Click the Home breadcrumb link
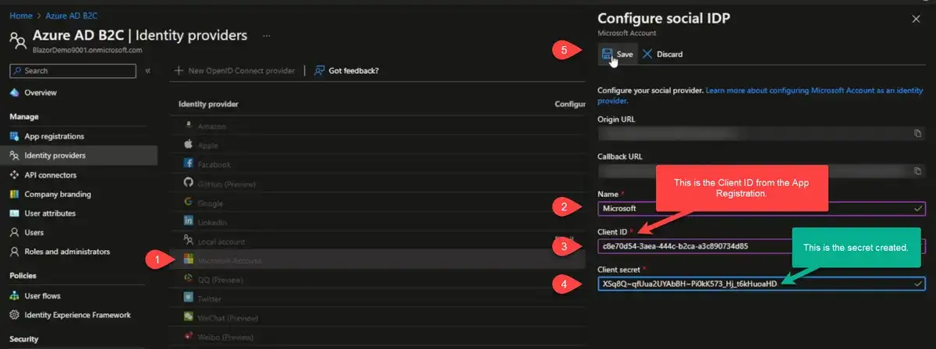 [x=20, y=16]
